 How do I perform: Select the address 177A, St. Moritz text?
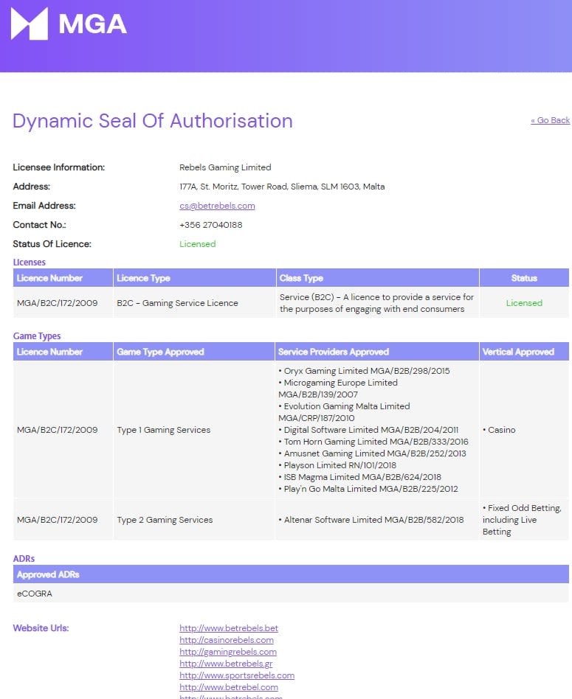(x=282, y=187)
